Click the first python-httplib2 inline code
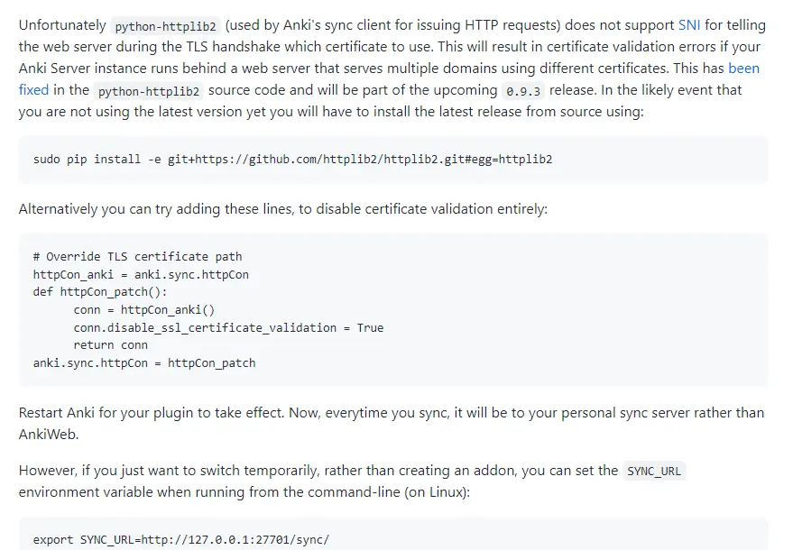This screenshot has height=550, width=793. point(165,26)
